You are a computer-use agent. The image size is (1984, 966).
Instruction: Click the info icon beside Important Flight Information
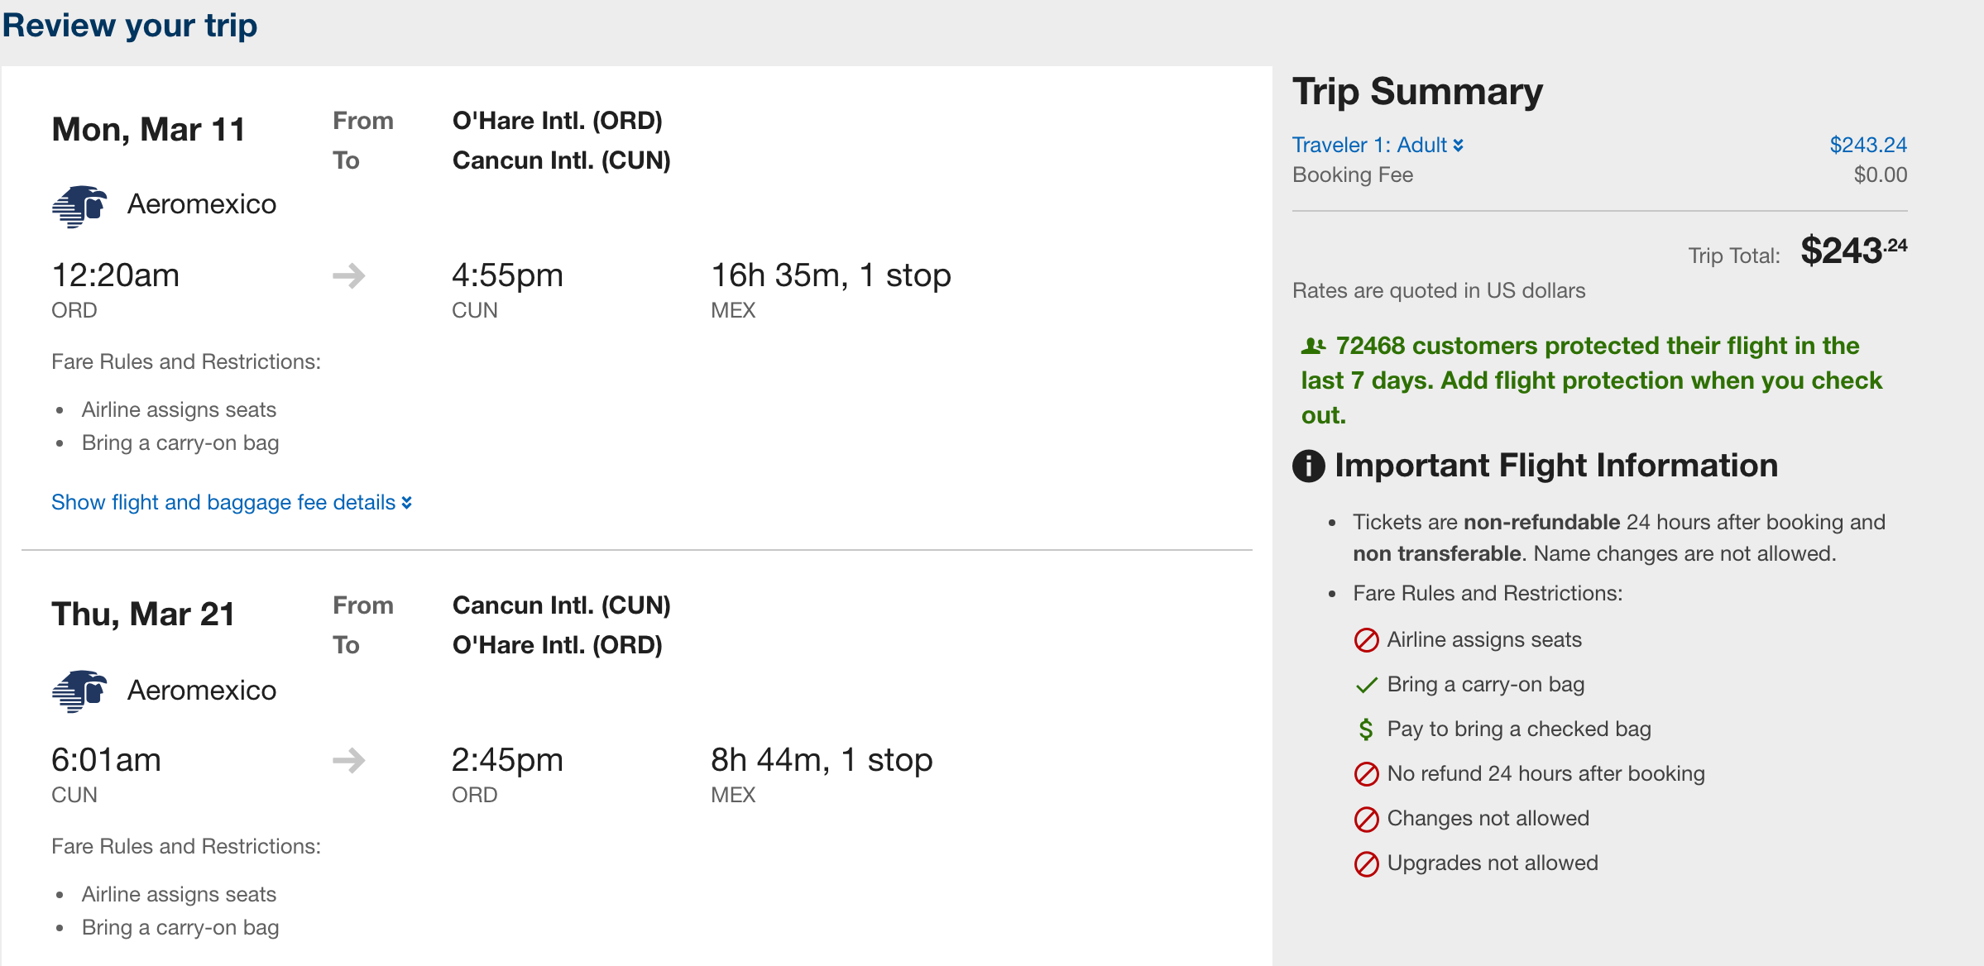click(1309, 466)
